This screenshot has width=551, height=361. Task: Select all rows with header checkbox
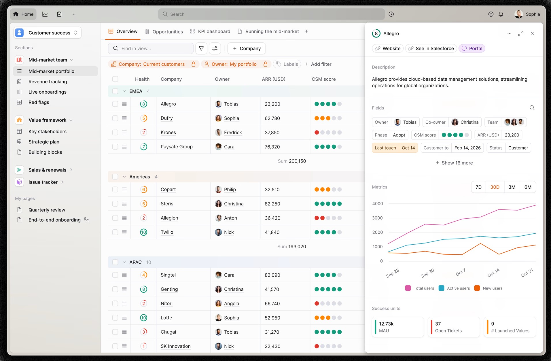115,79
